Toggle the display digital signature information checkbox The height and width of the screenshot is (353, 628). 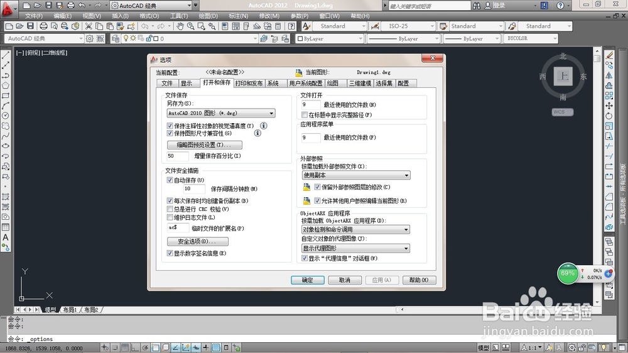(170, 253)
